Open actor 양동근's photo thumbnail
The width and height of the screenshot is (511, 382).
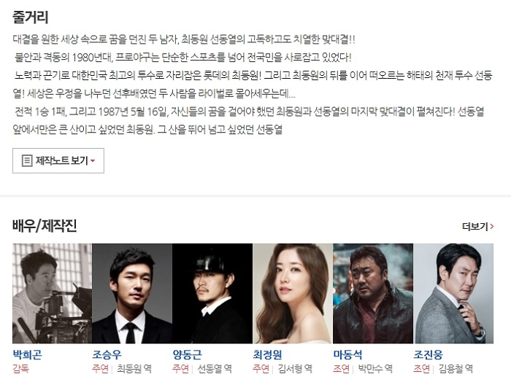(212, 294)
